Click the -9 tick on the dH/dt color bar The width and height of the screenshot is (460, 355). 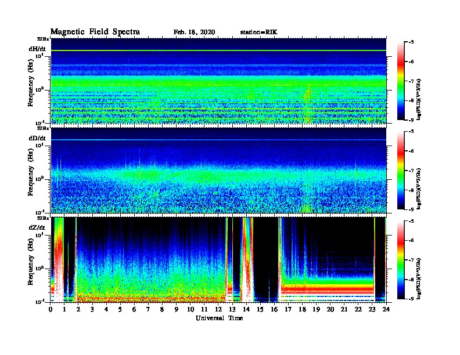pyautogui.click(x=411, y=120)
